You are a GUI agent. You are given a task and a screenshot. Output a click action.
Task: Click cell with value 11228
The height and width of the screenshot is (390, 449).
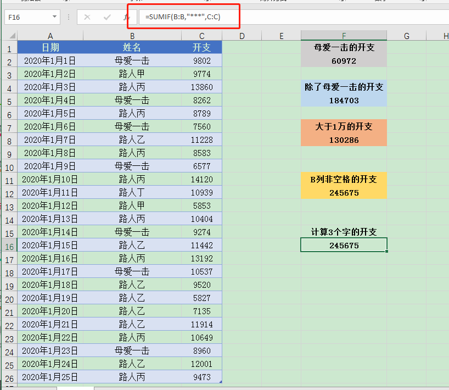point(202,140)
